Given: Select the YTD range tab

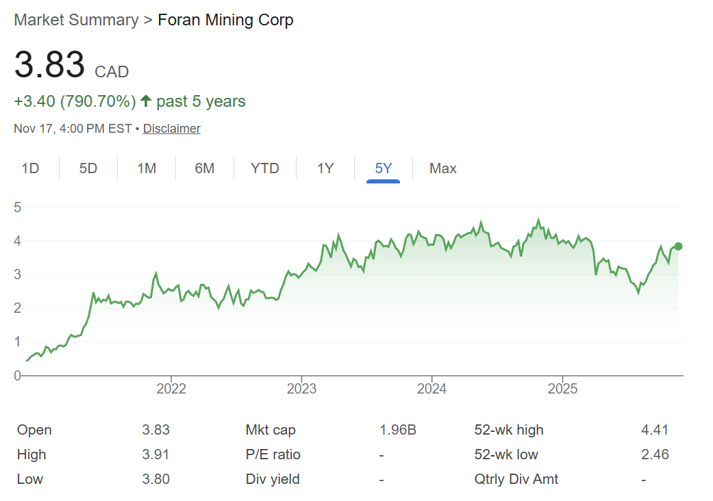Looking at the screenshot, I should coord(265,168).
